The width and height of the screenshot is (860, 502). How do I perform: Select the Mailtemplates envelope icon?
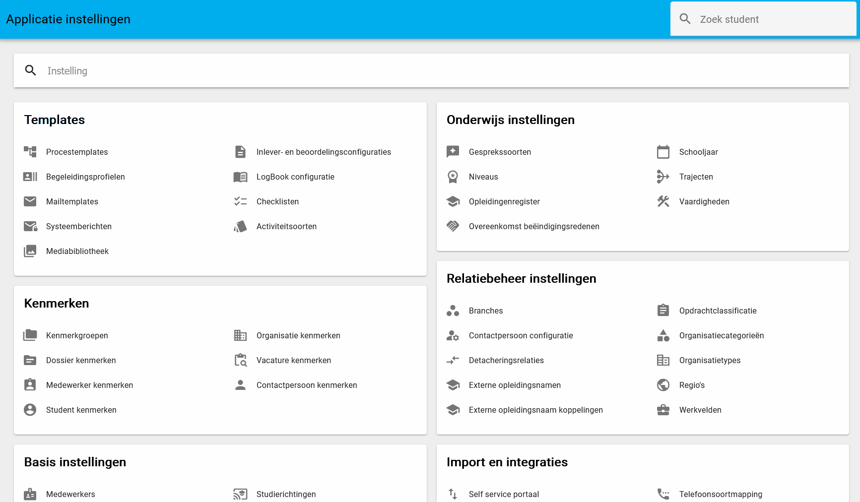pyautogui.click(x=30, y=201)
